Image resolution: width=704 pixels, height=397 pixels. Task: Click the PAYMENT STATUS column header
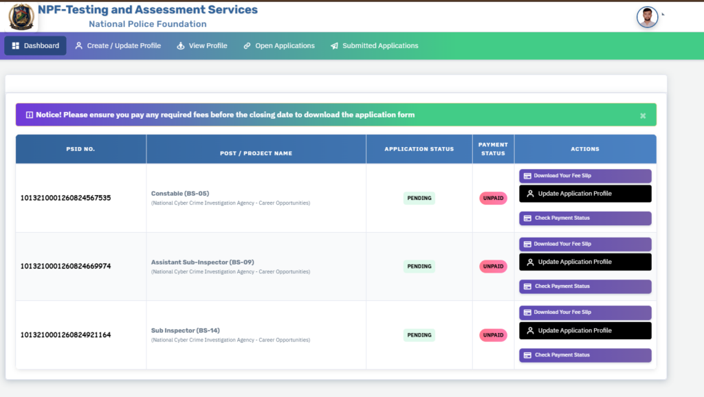tap(493, 149)
